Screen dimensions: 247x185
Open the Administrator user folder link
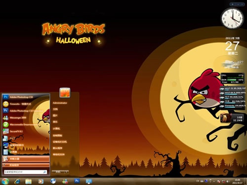pos(60,103)
